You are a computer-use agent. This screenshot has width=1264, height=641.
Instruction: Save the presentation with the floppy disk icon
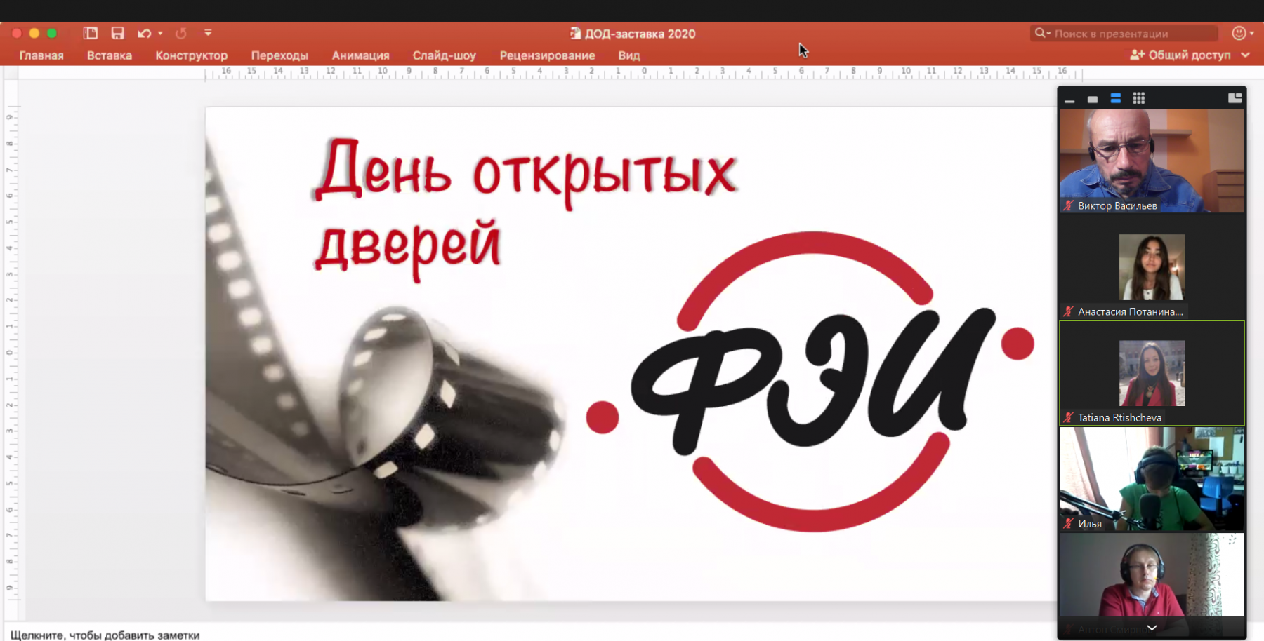tap(117, 33)
